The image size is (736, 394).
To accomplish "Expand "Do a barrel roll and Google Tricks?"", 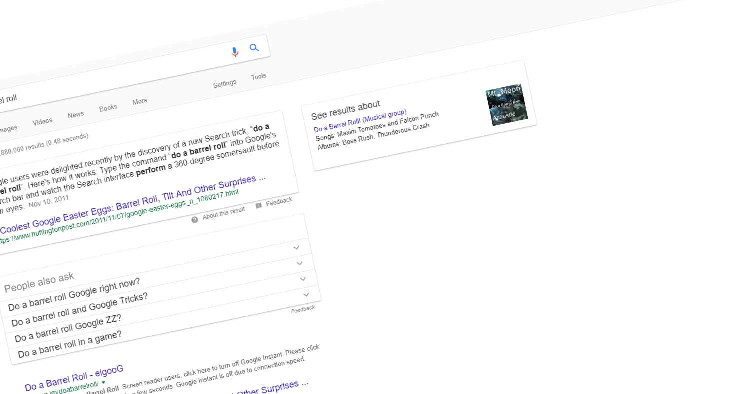I will (158, 287).
